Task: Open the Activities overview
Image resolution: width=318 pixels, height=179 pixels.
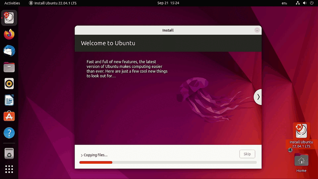Action: click(12, 3)
